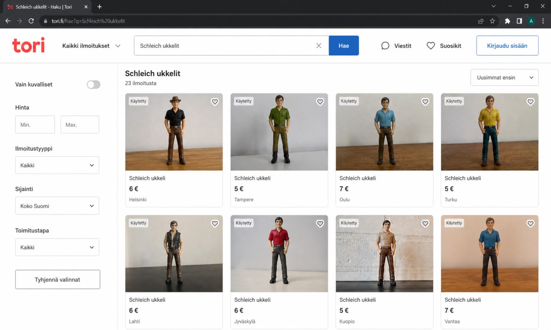Open thumbnail of figure with cowboy hat

coord(174,132)
